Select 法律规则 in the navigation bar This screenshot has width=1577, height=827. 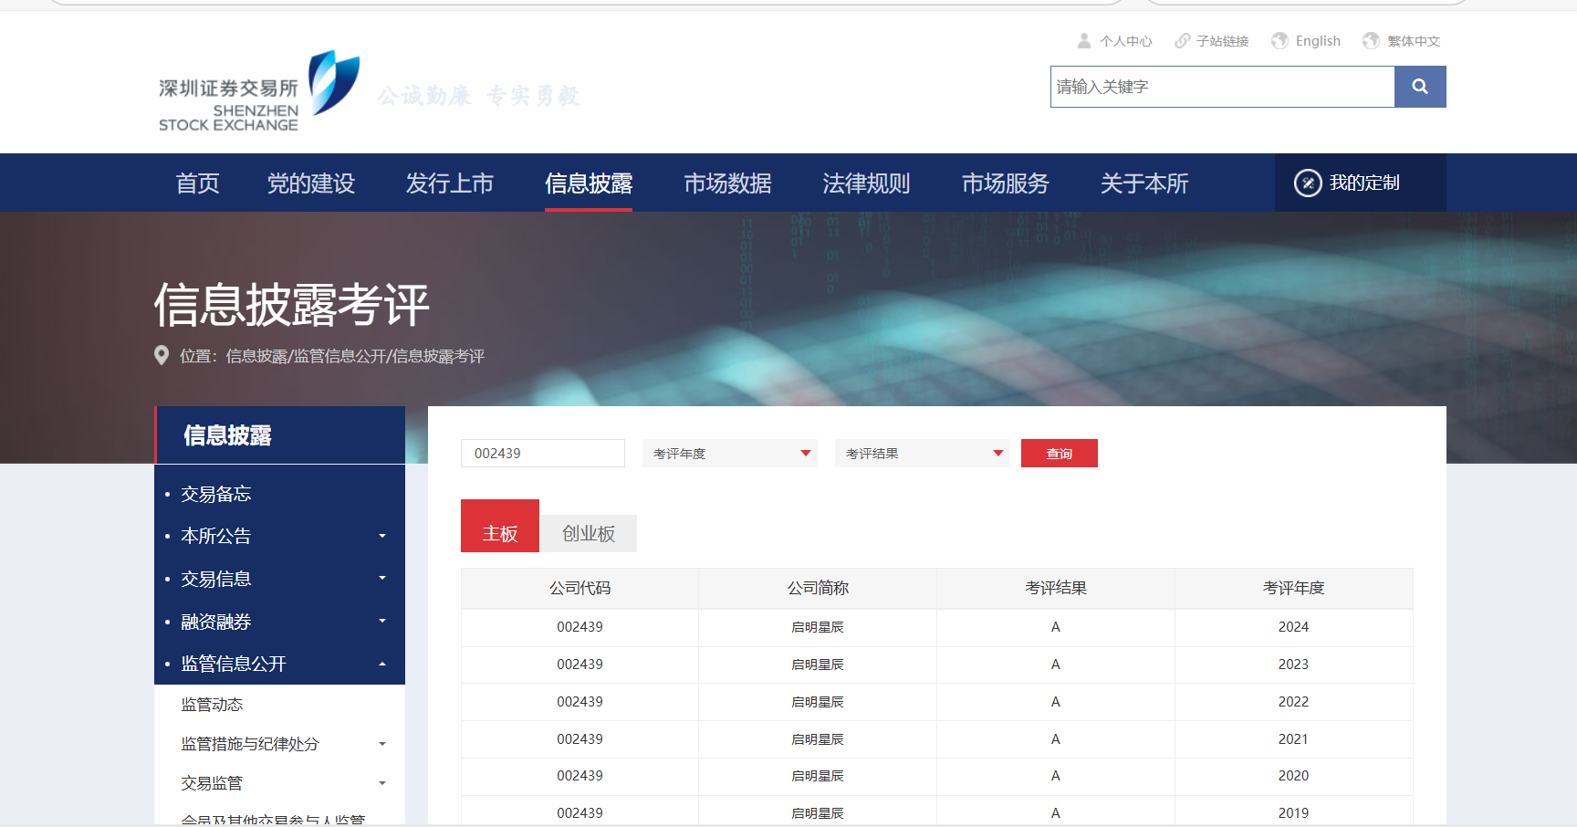click(866, 183)
